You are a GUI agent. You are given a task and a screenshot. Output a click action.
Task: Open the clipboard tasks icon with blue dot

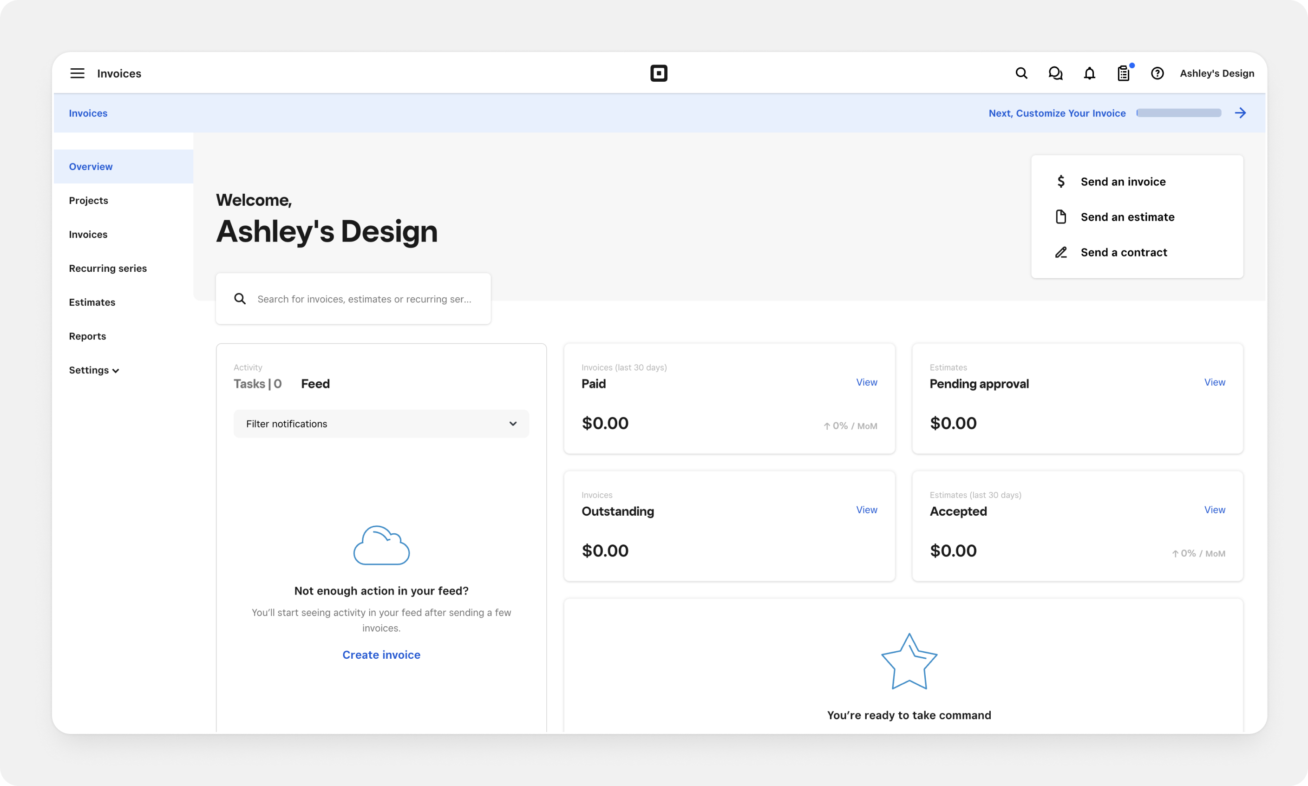click(x=1124, y=73)
